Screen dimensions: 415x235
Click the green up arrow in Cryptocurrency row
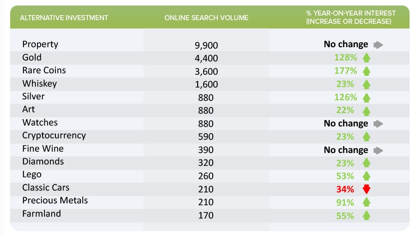[366, 137]
